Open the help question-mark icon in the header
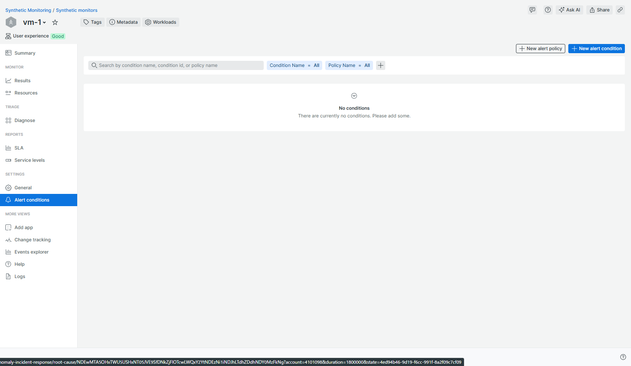The image size is (631, 366). (x=548, y=10)
